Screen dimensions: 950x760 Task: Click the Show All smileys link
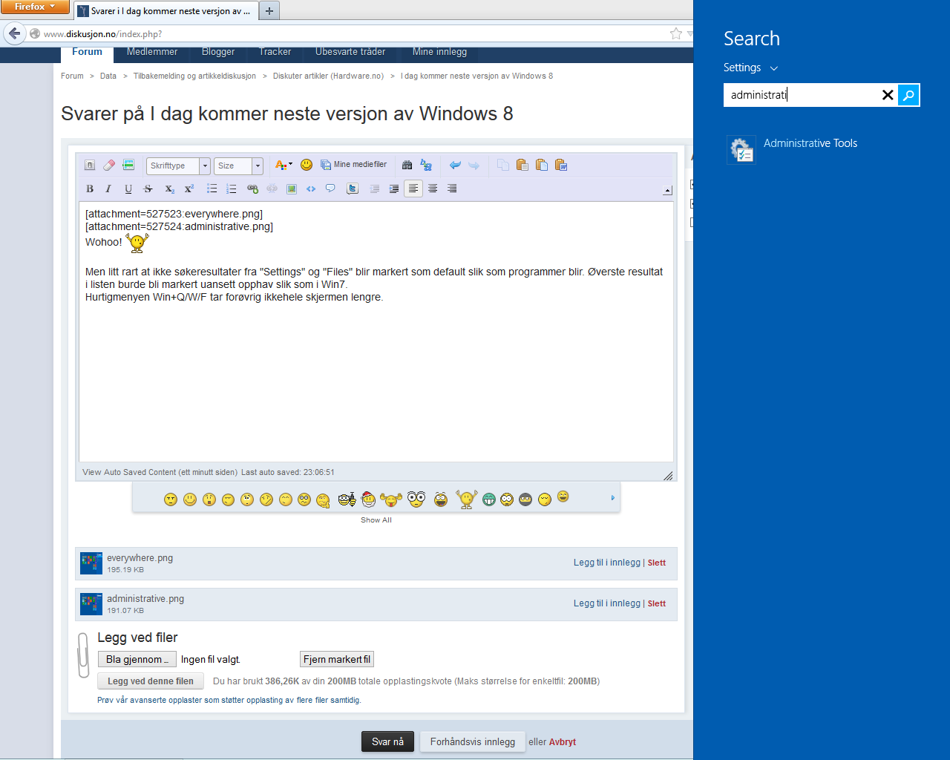pos(376,520)
